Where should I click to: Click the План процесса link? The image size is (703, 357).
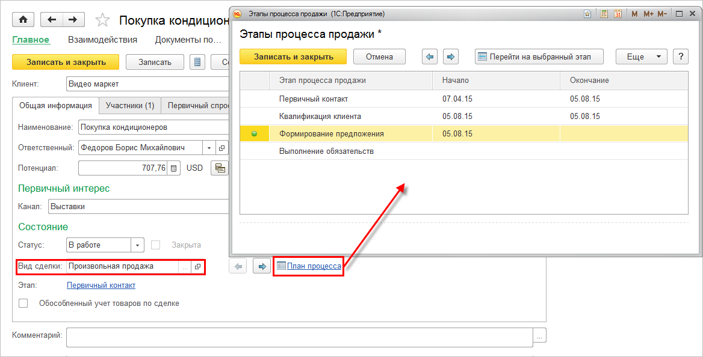pyautogui.click(x=314, y=266)
